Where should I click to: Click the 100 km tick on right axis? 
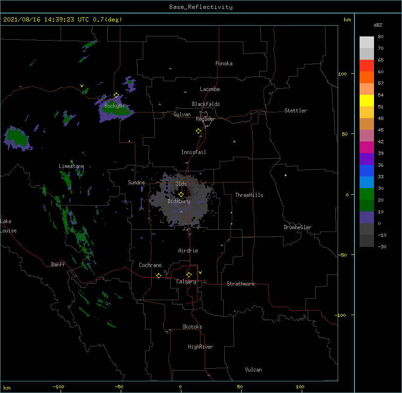[x=342, y=74]
